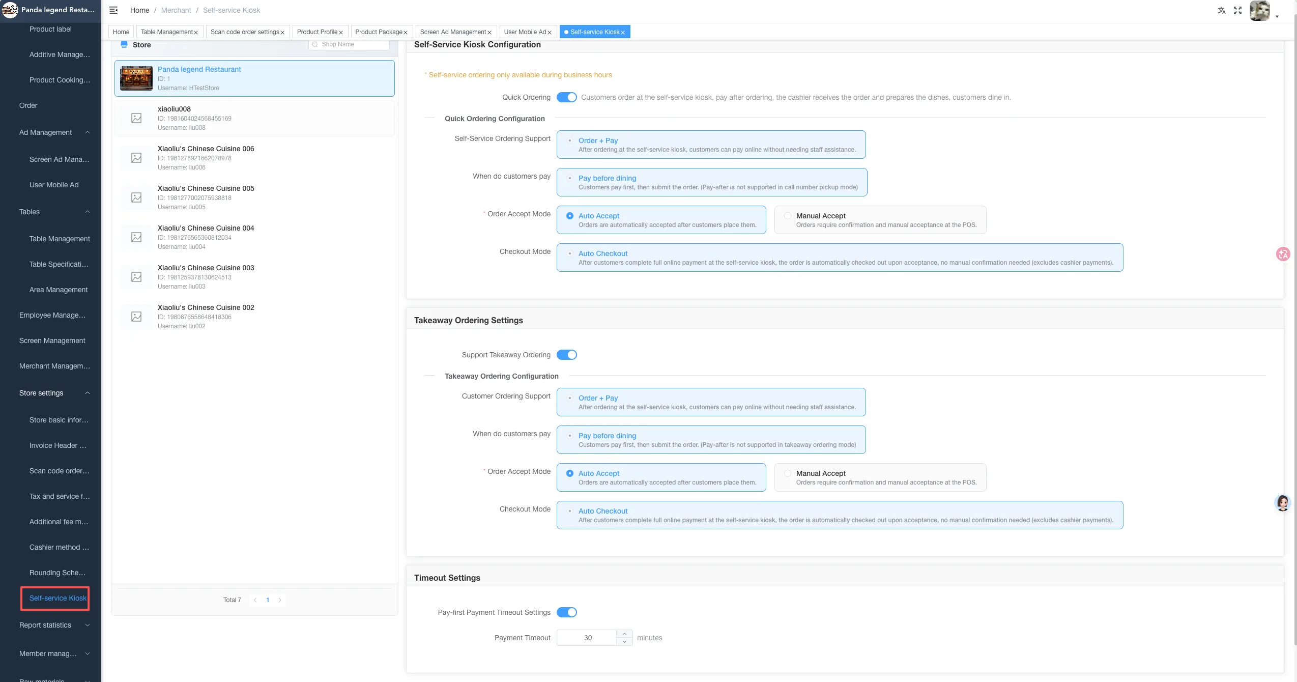Click the pink floating assistant icon
The image size is (1297, 682).
(x=1283, y=253)
